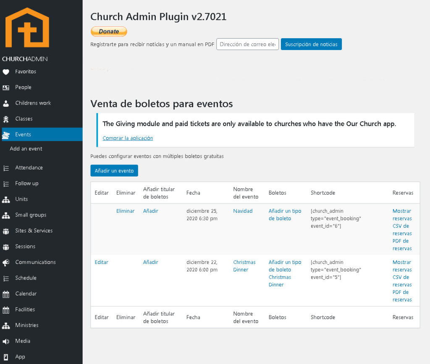
Task: Click the Calendar icon in sidebar
Action: (6, 294)
